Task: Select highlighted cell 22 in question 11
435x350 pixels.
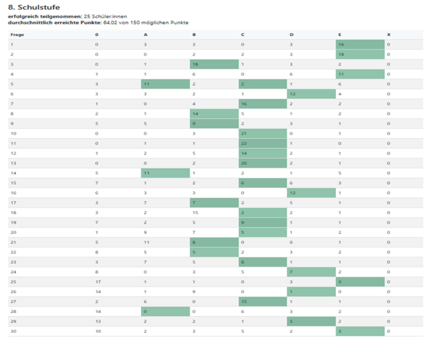Action: tap(244, 144)
